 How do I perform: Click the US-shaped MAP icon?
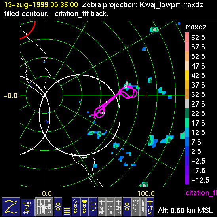pos(84,207)
